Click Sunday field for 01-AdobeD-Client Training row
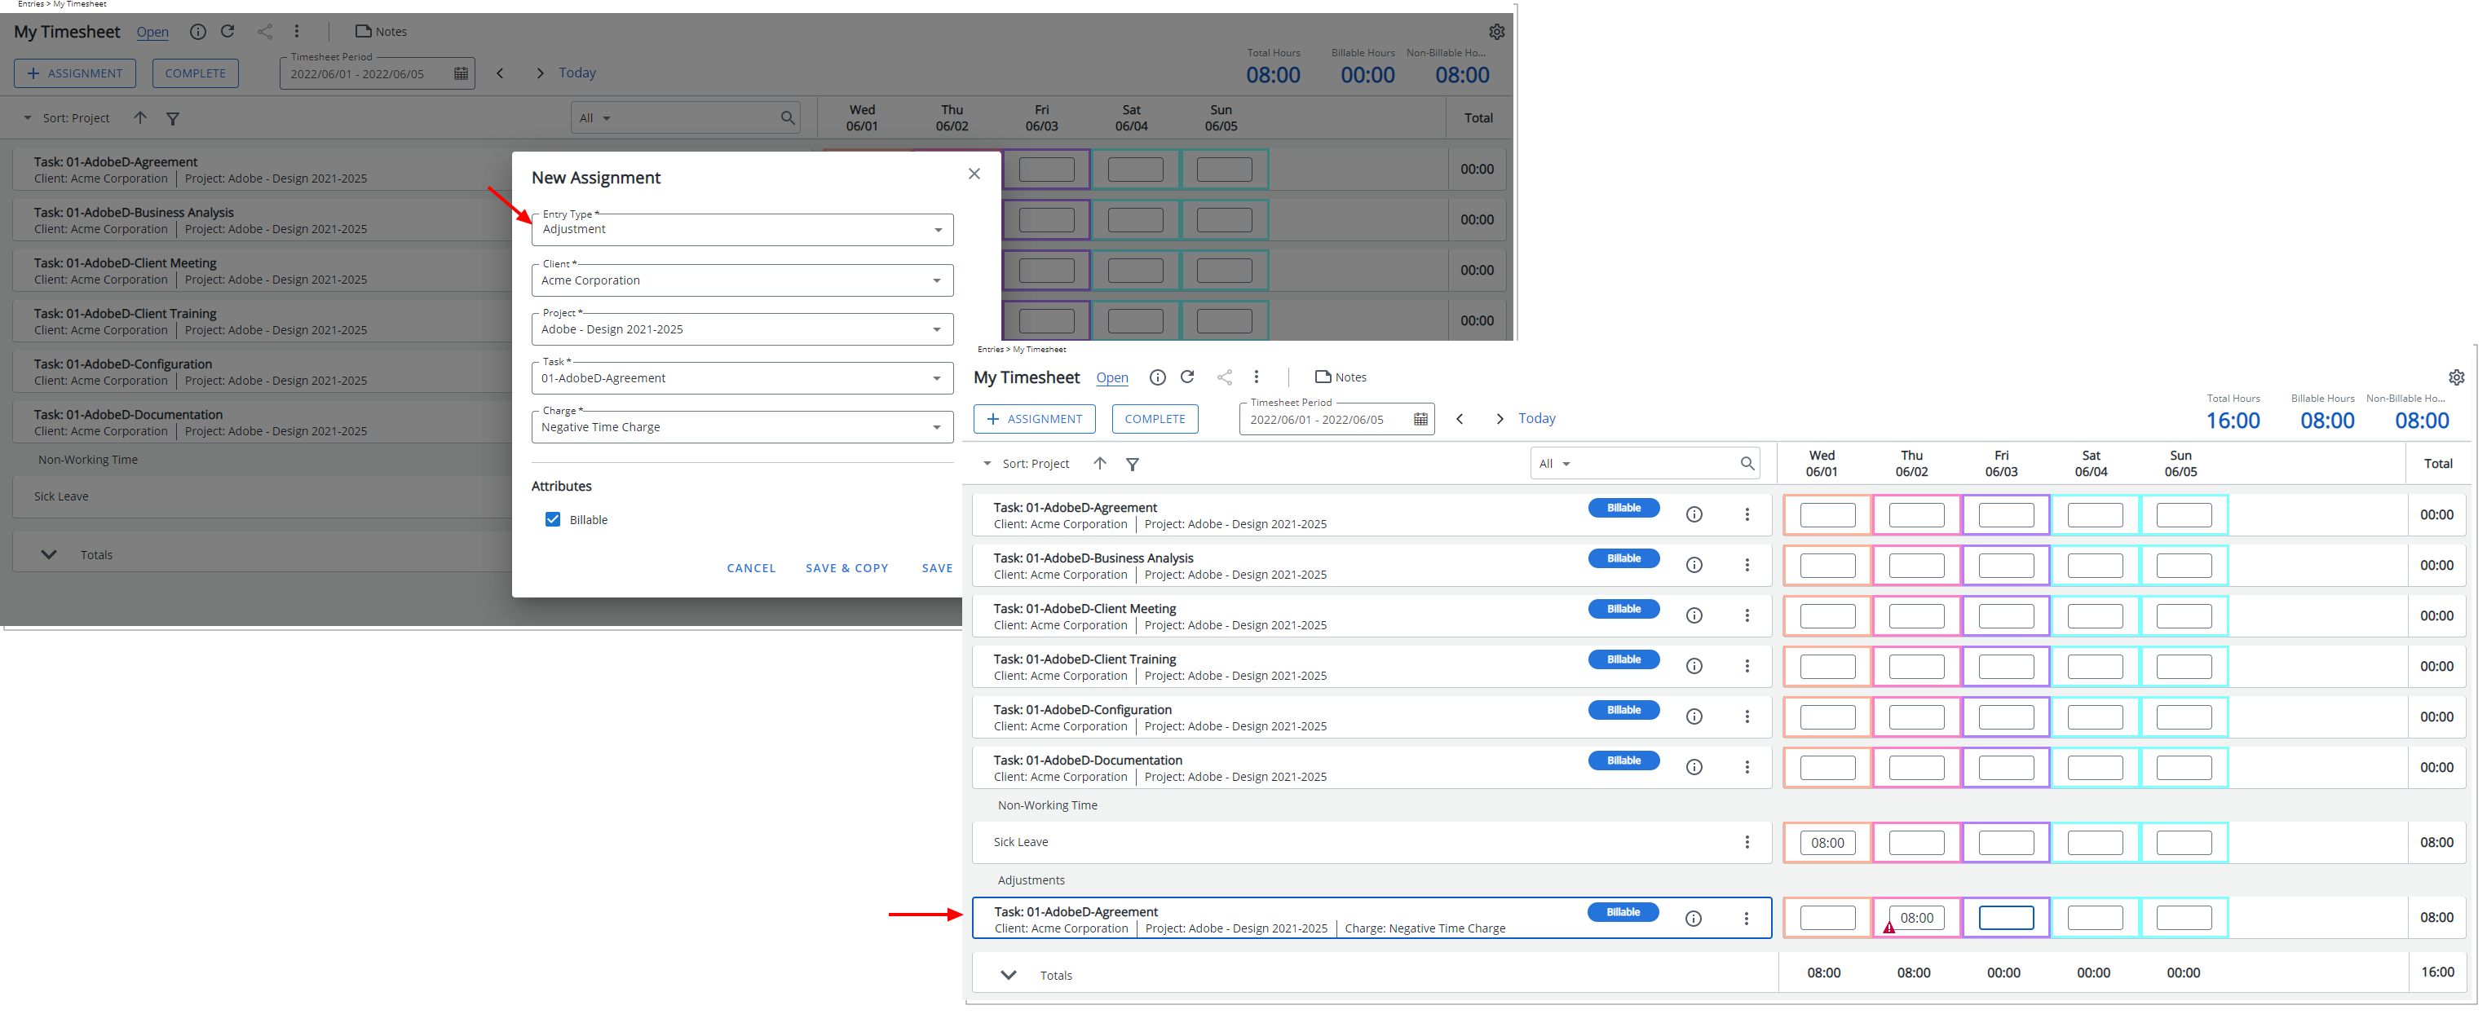 point(2183,667)
